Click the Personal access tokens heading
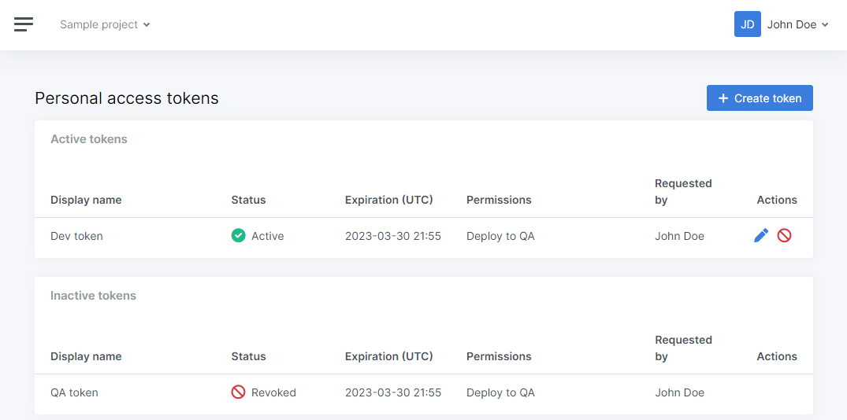Image resolution: width=847 pixels, height=420 pixels. point(127,98)
